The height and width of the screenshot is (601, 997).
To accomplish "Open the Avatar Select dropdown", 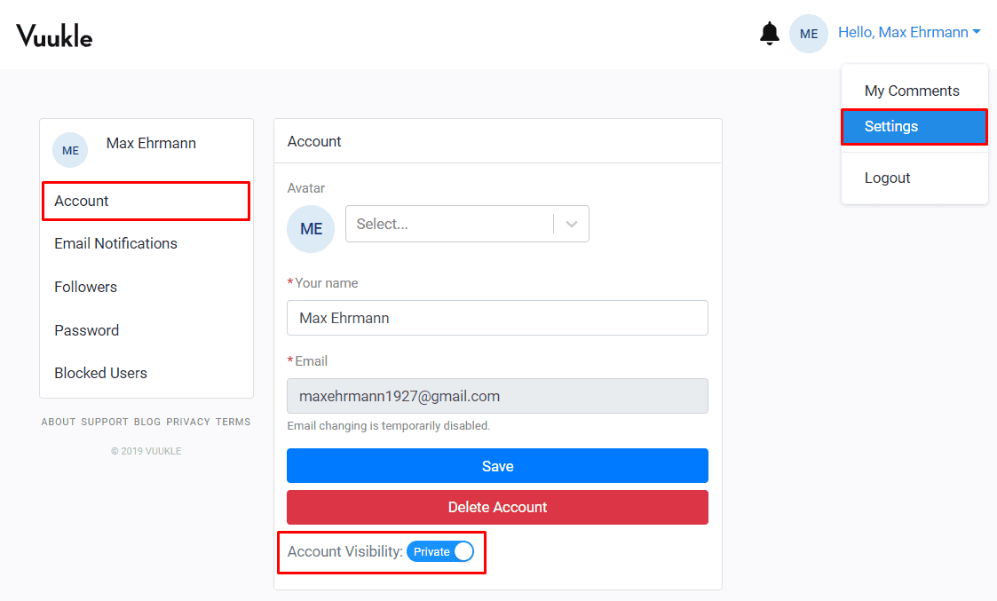I will pyautogui.click(x=448, y=224).
